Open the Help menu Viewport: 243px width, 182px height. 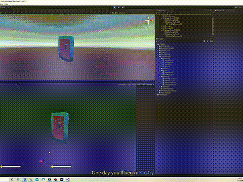pyautogui.click(x=6, y=4)
